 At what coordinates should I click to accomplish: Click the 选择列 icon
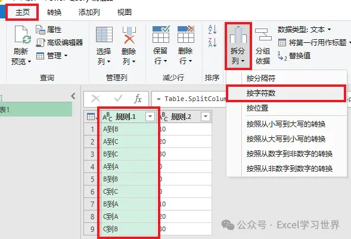[x=104, y=34]
